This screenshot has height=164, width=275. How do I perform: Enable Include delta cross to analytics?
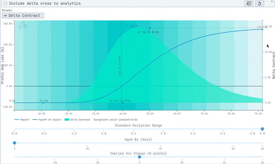(5, 3)
